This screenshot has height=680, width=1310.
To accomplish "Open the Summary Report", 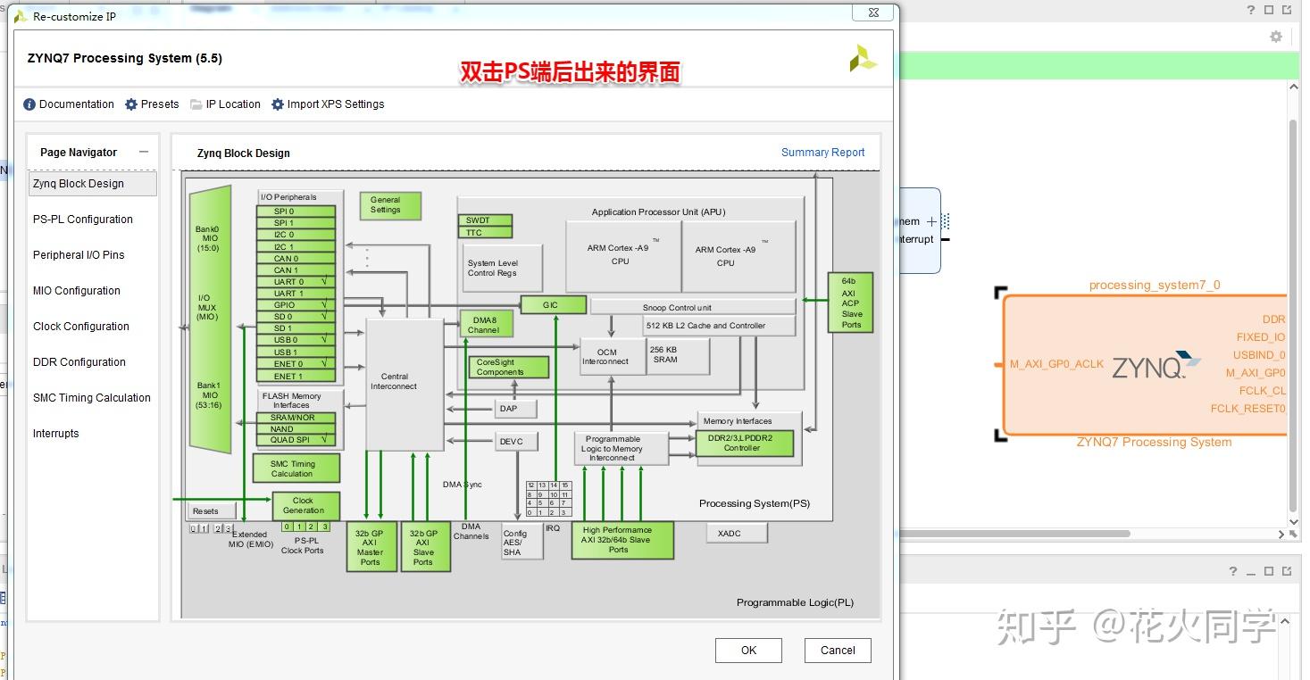I will pos(822,152).
